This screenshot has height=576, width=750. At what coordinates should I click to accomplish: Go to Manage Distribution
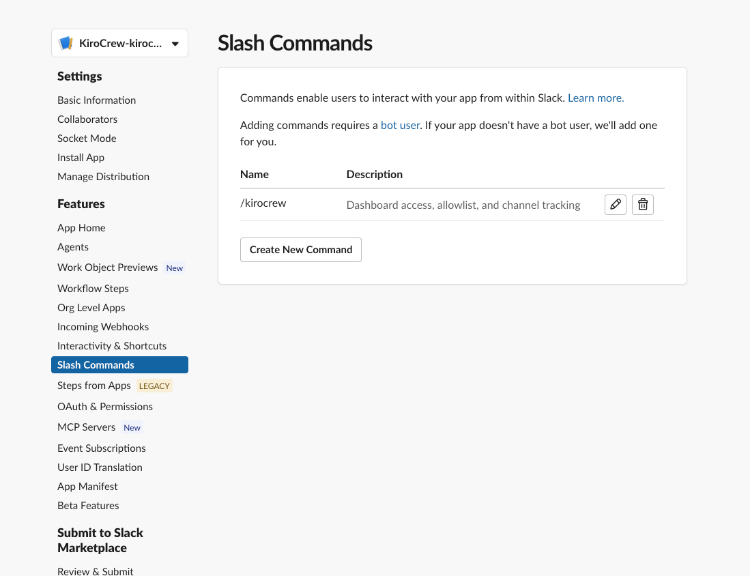point(103,177)
